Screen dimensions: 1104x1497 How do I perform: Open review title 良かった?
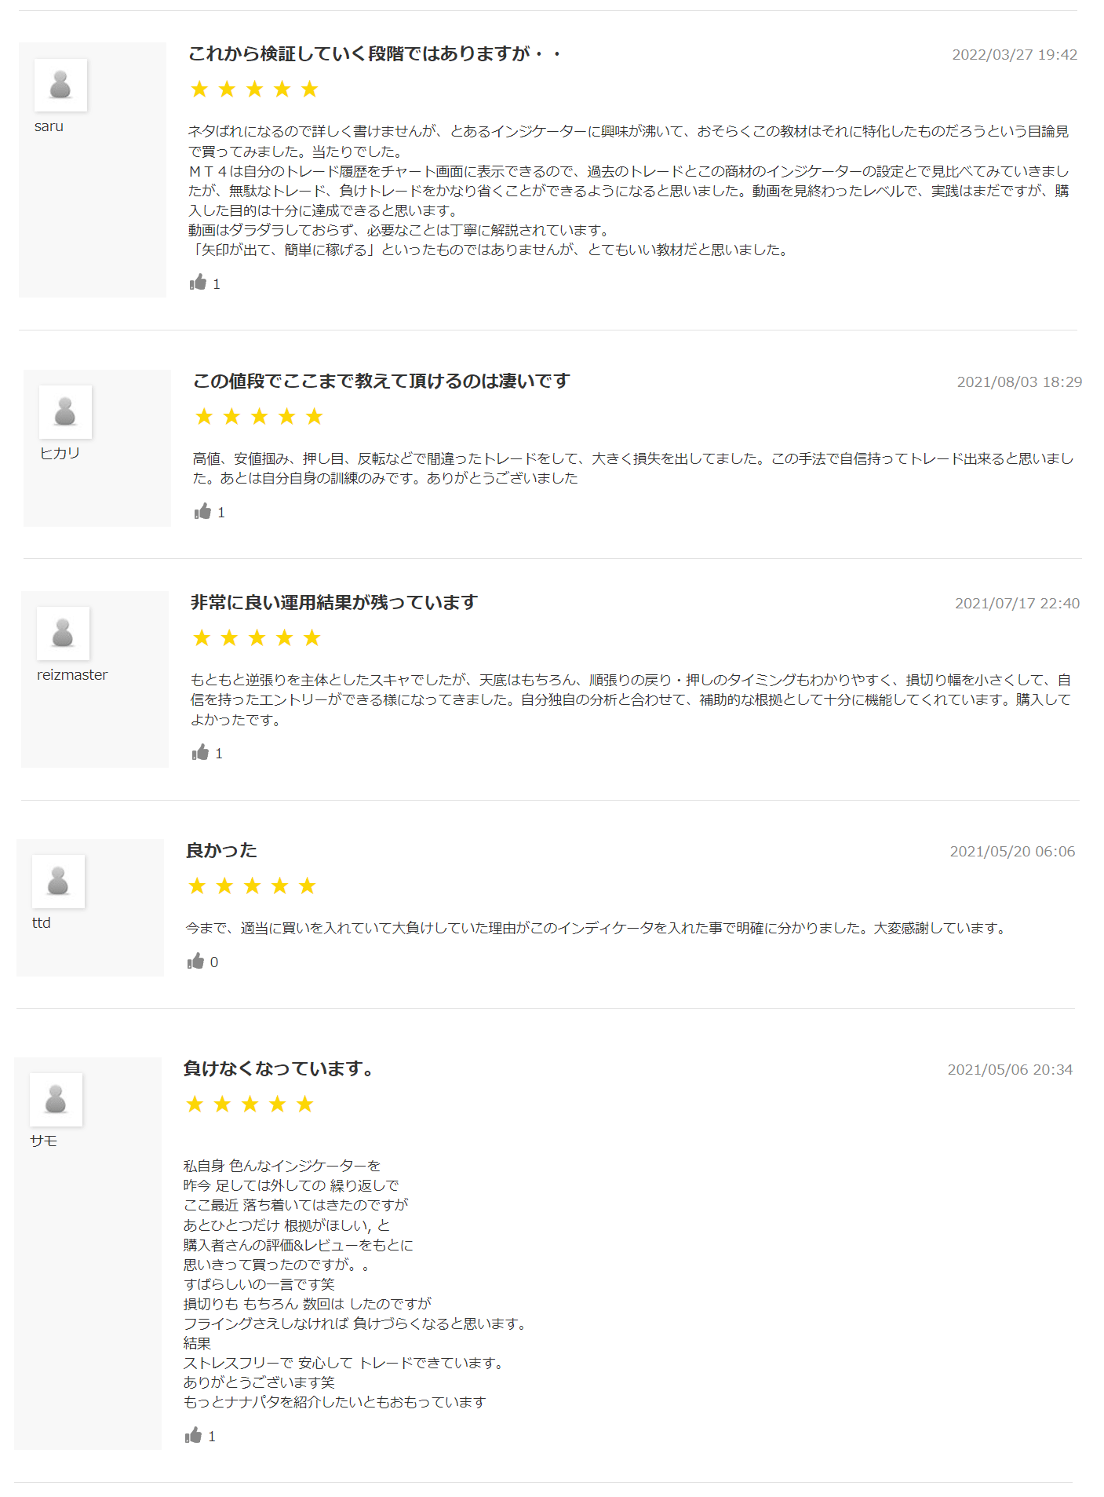(221, 851)
